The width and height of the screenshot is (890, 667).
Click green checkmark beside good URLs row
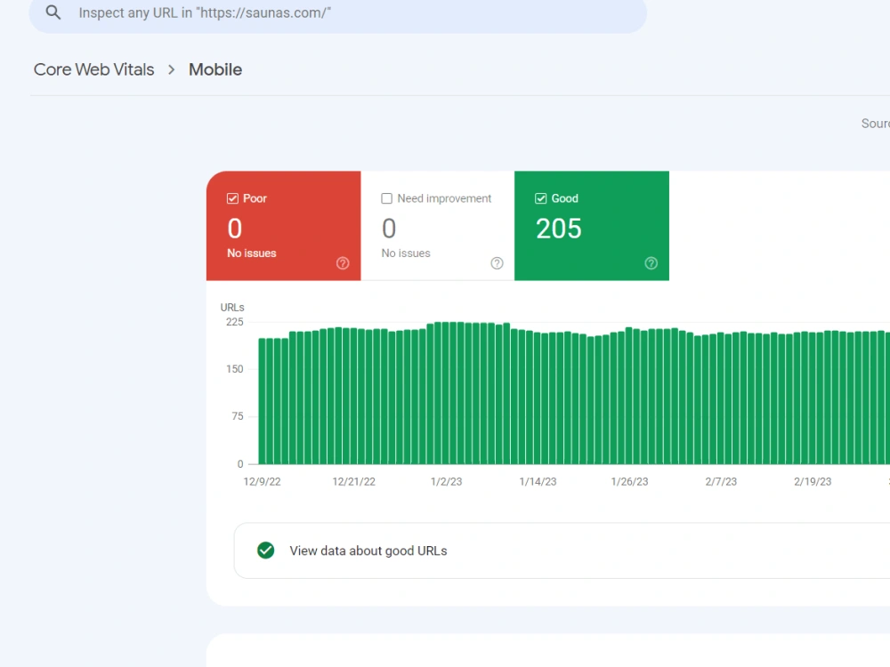265,550
